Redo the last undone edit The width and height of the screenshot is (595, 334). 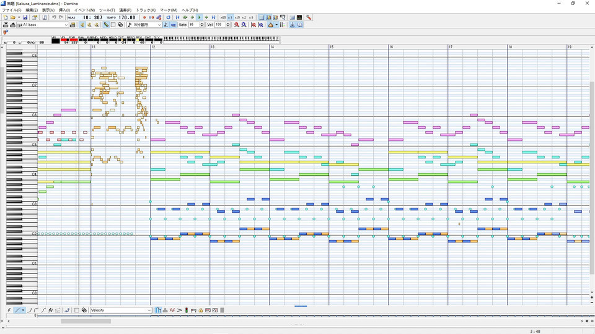click(x=61, y=17)
